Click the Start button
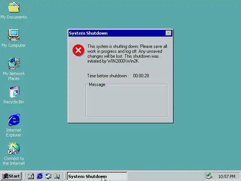Viewport: 241px width, 181px height. 11,176
